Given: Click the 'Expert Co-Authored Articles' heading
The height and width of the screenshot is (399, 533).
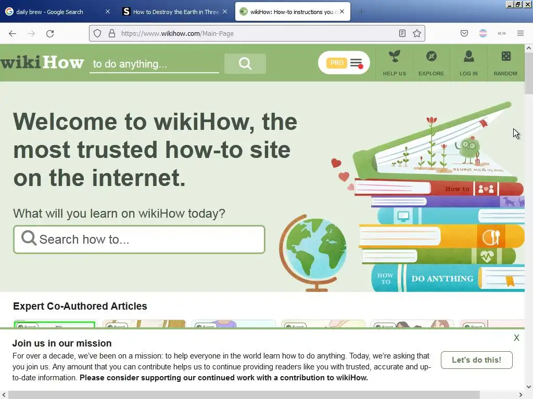Looking at the screenshot, I should (x=80, y=306).
